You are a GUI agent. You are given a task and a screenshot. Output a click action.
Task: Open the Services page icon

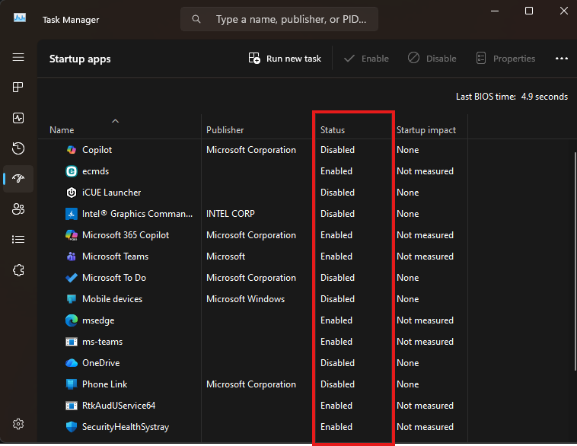18,270
